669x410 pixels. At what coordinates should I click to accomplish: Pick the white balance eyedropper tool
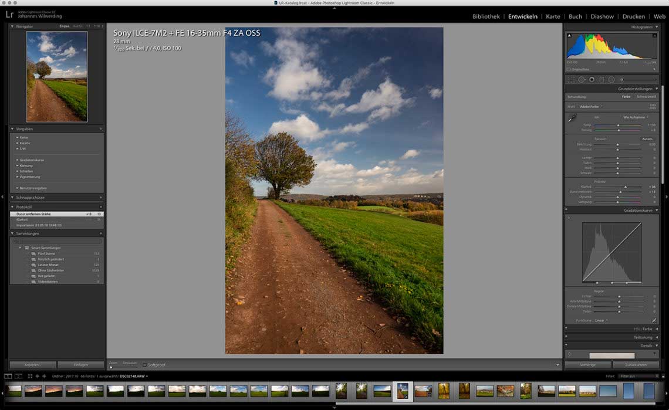(x=572, y=118)
